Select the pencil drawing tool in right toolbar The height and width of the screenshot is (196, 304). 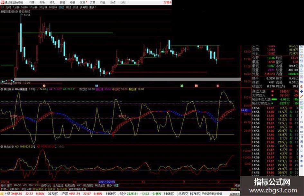pos(301,96)
